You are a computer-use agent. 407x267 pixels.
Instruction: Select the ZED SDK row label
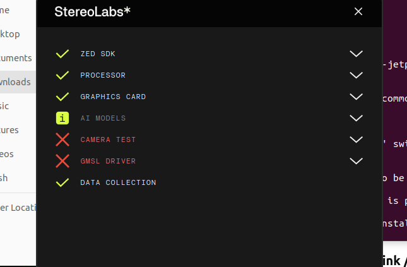[98, 54]
